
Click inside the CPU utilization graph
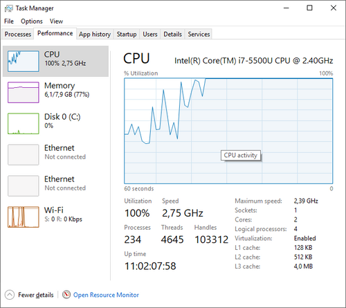[228, 131]
